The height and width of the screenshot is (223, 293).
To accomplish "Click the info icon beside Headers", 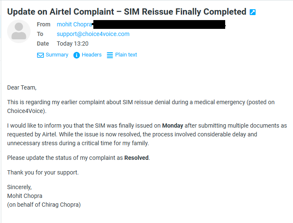I will 77,55.
